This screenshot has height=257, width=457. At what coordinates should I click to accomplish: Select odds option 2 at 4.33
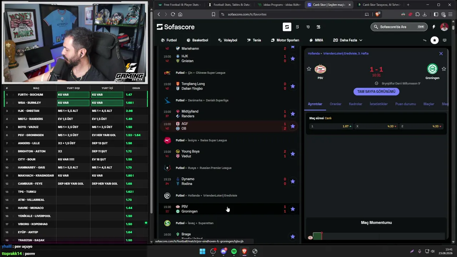[x=421, y=126]
